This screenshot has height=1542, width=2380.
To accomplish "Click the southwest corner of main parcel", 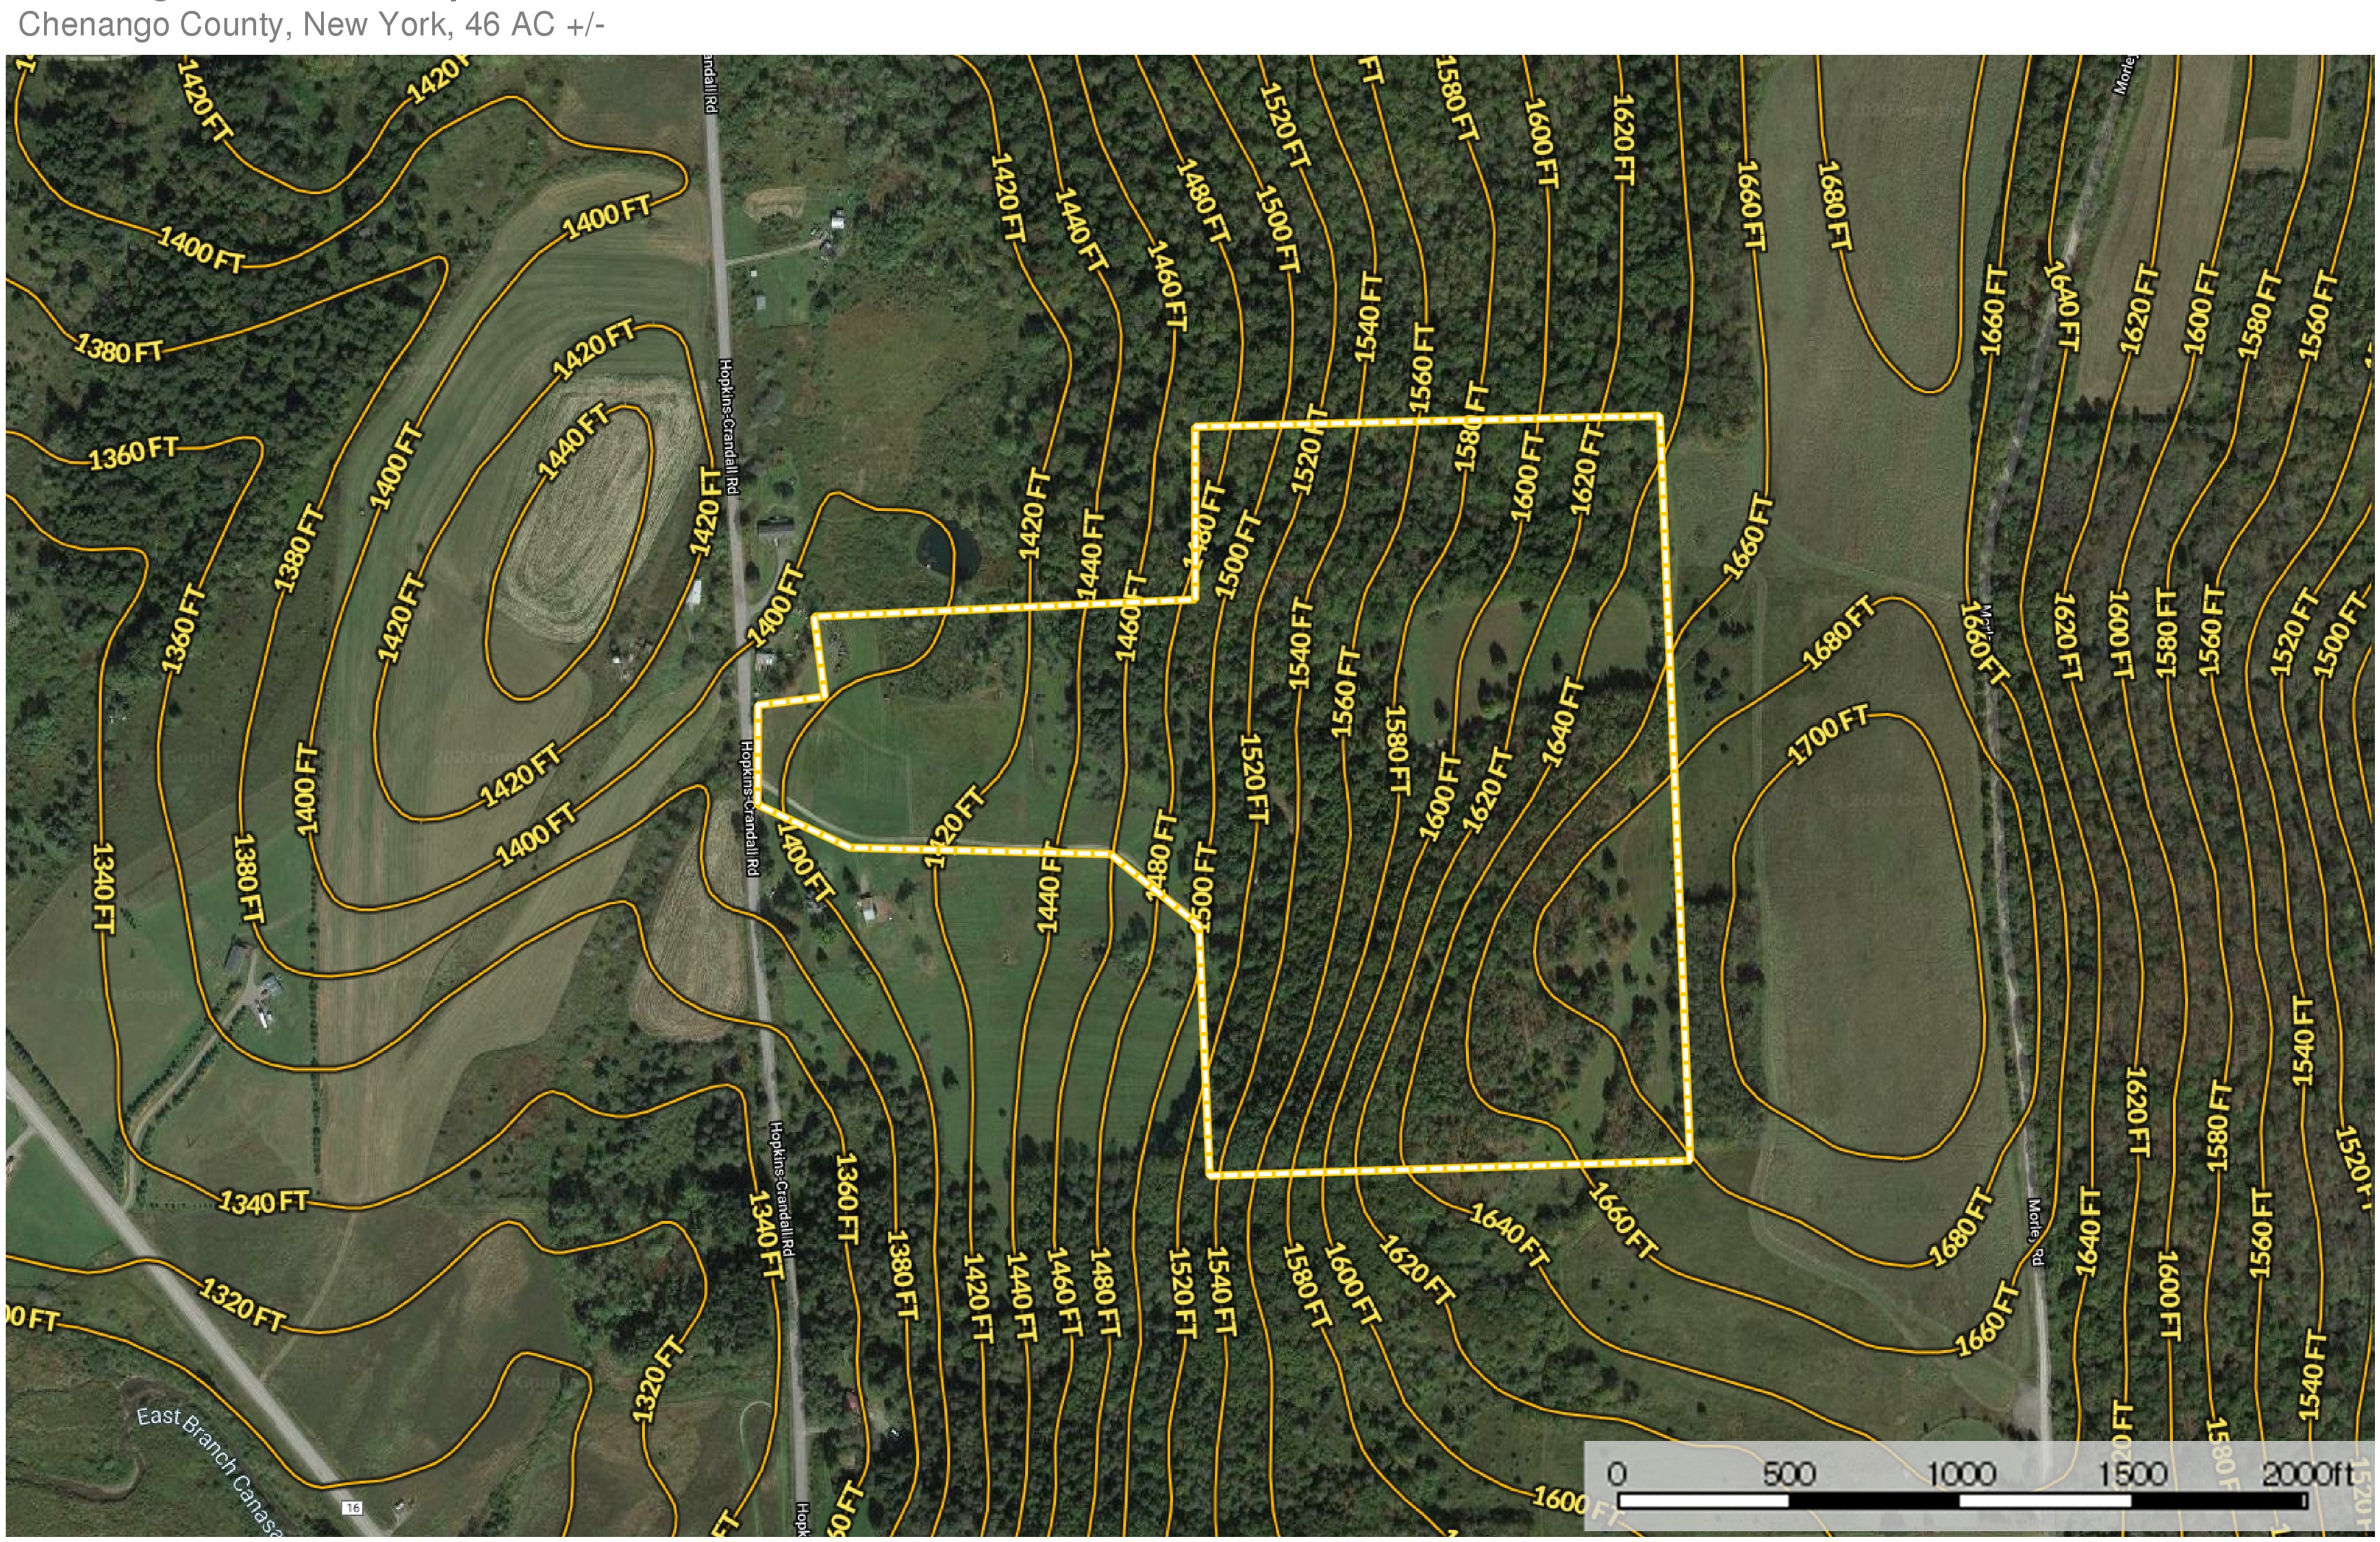I will (1211, 1175).
